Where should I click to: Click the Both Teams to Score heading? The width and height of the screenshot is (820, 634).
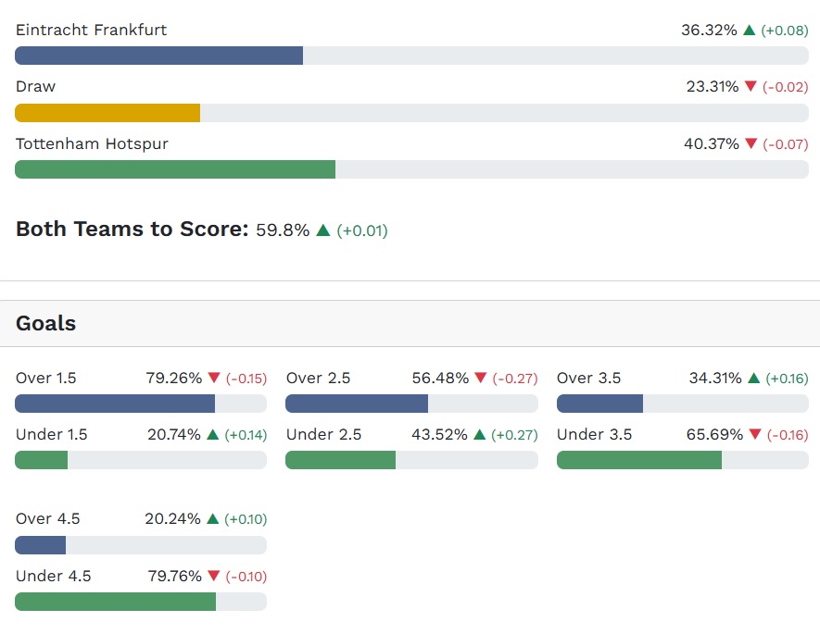pyautogui.click(x=132, y=230)
